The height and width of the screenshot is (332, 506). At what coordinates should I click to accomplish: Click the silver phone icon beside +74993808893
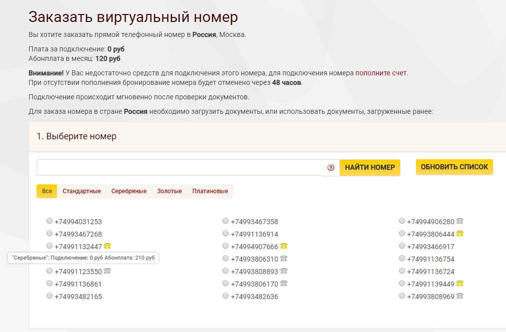click(283, 271)
